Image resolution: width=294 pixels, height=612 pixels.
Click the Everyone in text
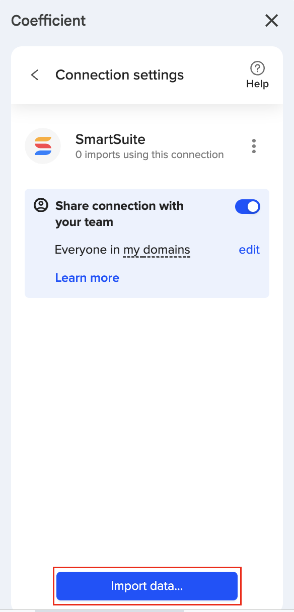(x=88, y=250)
